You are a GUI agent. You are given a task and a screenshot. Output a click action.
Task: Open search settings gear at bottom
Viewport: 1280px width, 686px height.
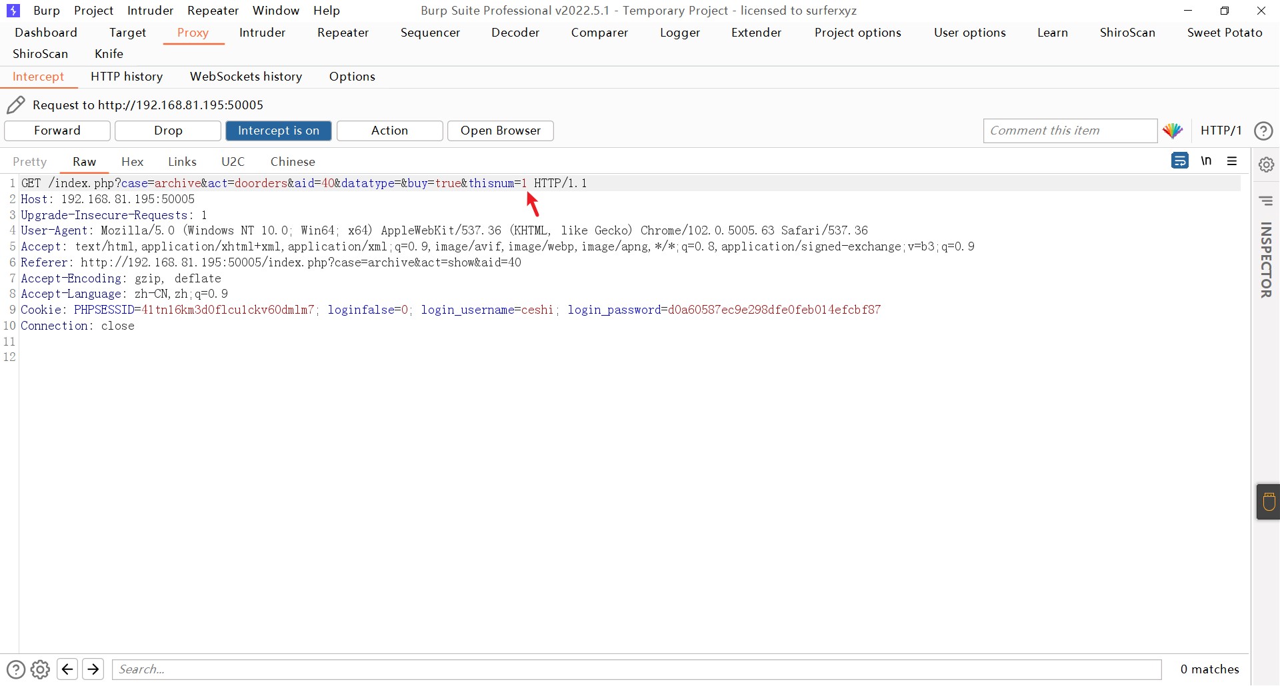pos(41,669)
